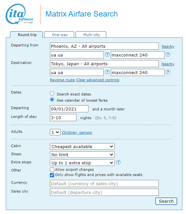Switch to the Multi-city tab
The width and height of the screenshot is (186, 214).
pos(91,34)
